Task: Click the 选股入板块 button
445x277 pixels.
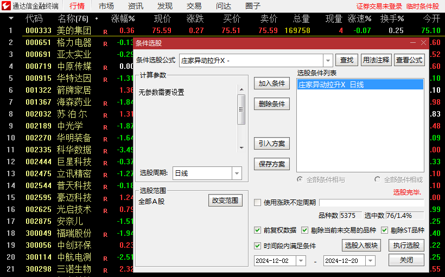Action: [x=361, y=245]
